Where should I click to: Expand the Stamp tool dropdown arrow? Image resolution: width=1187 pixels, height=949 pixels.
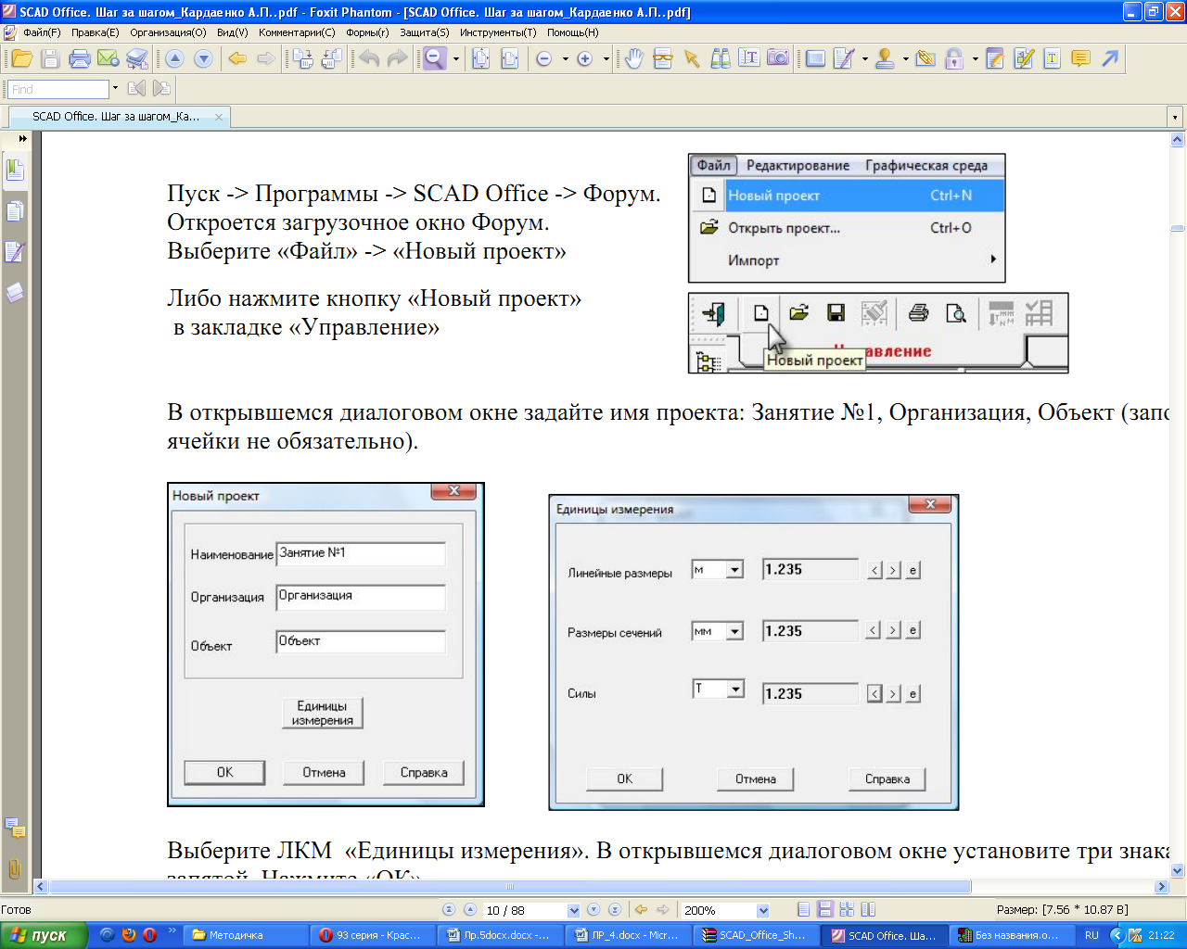coord(906,58)
